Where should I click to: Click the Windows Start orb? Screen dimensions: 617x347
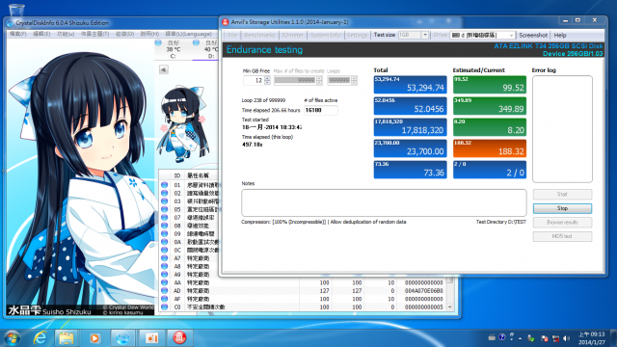12,337
